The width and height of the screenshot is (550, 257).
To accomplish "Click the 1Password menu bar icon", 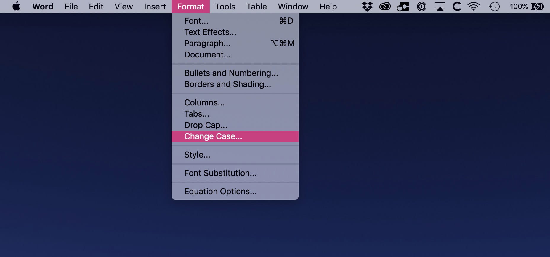I will [421, 7].
